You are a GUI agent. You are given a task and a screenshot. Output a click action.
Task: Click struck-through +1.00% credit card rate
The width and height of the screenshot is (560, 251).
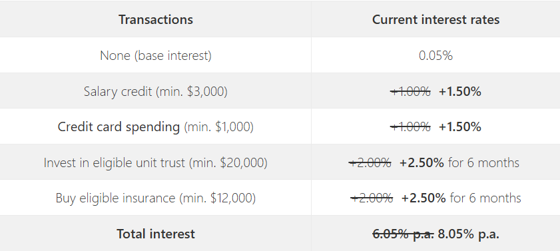(x=410, y=127)
